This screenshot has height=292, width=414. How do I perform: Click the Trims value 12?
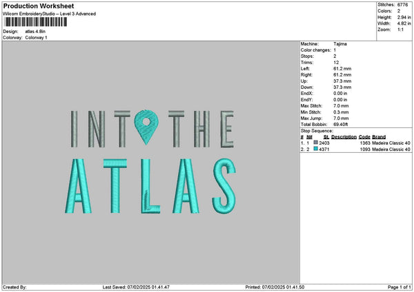point(336,63)
